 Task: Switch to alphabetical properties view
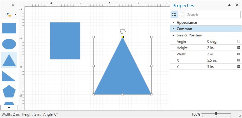click(x=181, y=14)
